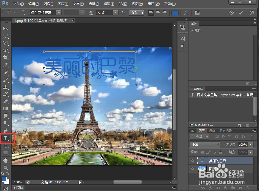Image resolution: width=259 pixels, height=191 pixels.
Task: Click the zoom level 100% field
Action: [18, 182]
